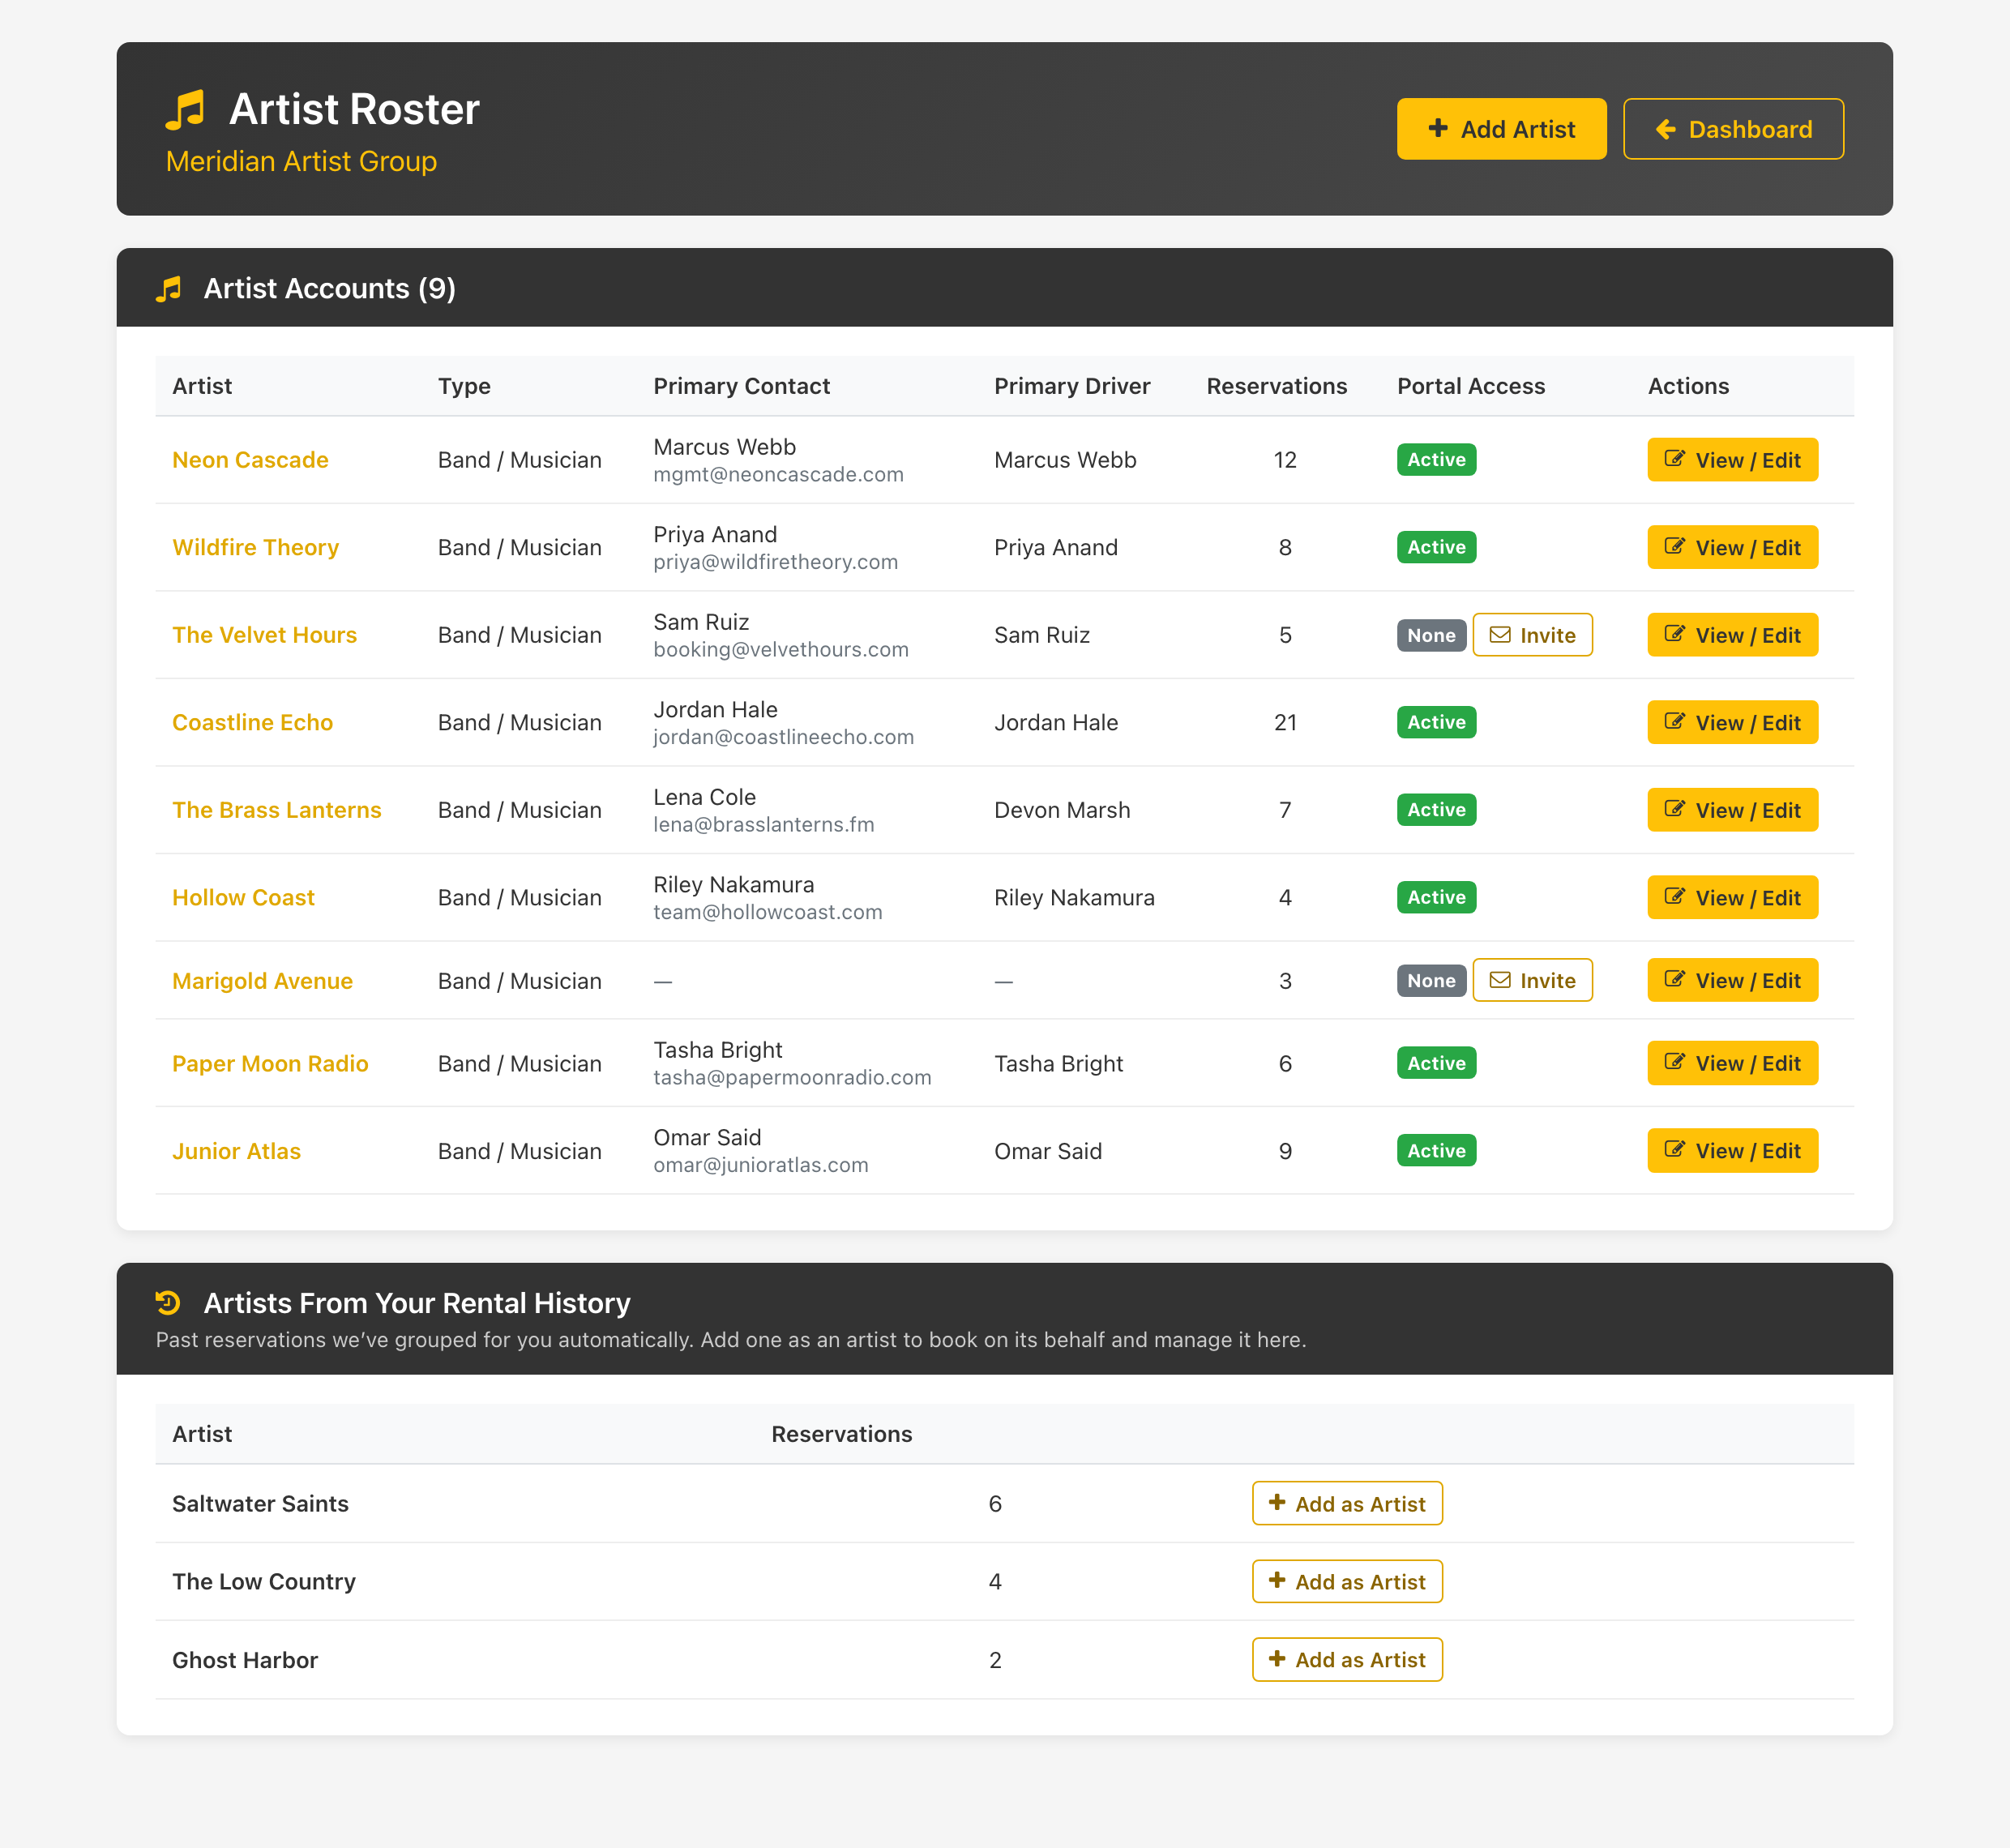Screen dimensions: 2010x1848
Task: Click the Active badge for The Brass Lanterns
Action: click(1436, 810)
